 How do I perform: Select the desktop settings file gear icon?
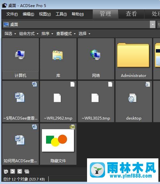(x=132, y=98)
